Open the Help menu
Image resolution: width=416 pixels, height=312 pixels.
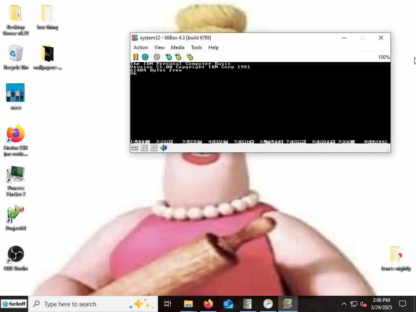[x=213, y=48]
